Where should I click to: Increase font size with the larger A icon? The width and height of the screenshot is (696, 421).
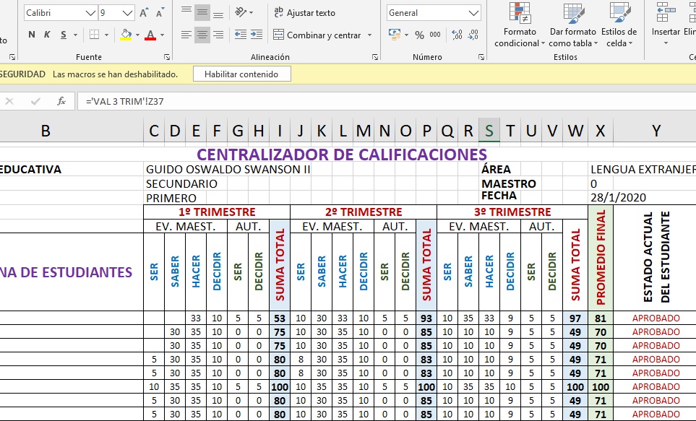click(x=143, y=13)
